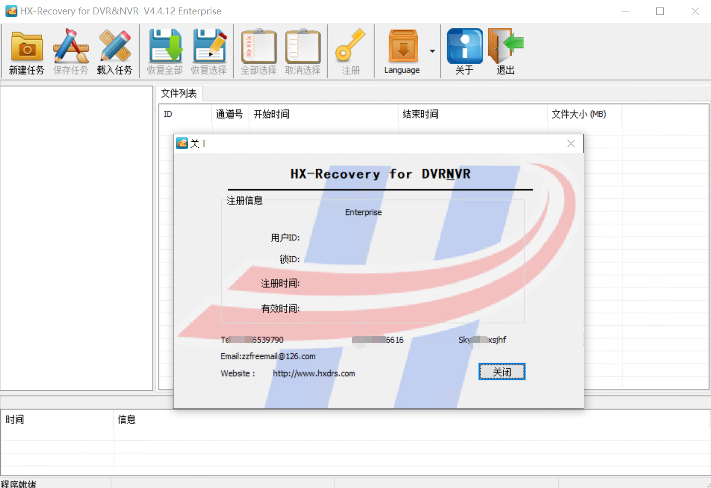Screen dimensions: 711x488
Task: Open the http://www.hxdrs.com website link
Action: pyautogui.click(x=314, y=374)
